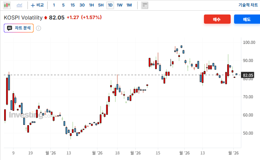Click the red 매수 buy button
This screenshot has width=260, height=160.
click(x=217, y=19)
